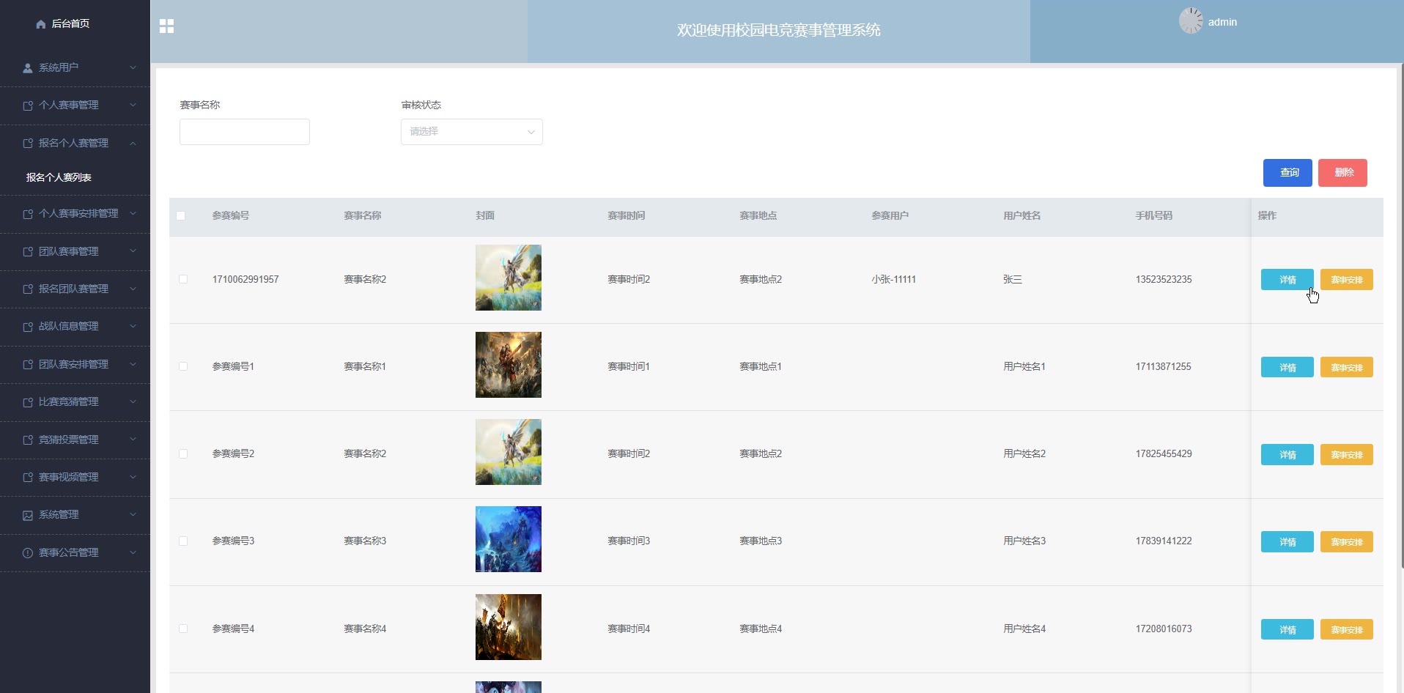Screen dimensions: 1404x693
Task: Click the icon beside 个人赛事安排管理
Action: pos(28,214)
